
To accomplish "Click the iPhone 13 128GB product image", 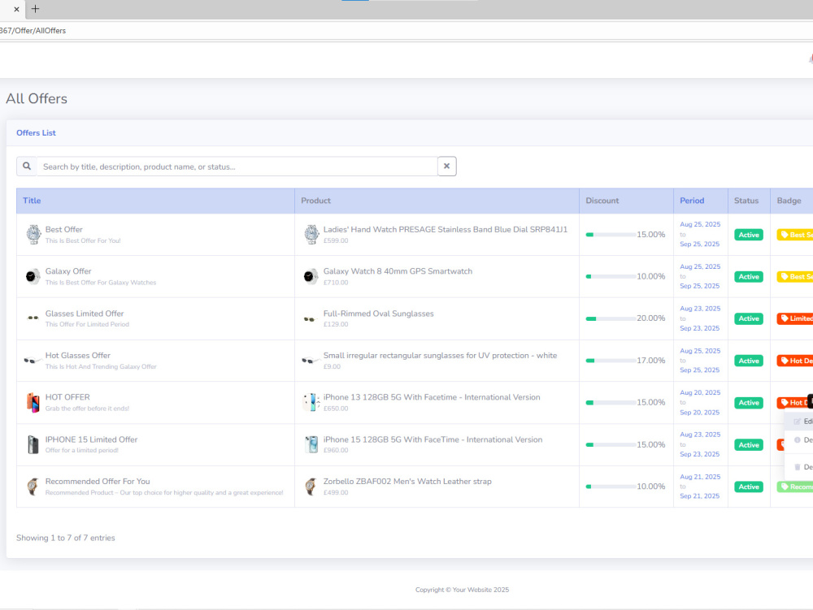I will tap(311, 402).
